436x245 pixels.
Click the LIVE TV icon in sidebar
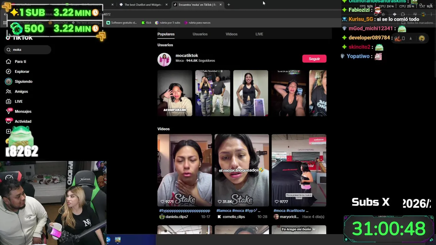[x=9, y=101]
